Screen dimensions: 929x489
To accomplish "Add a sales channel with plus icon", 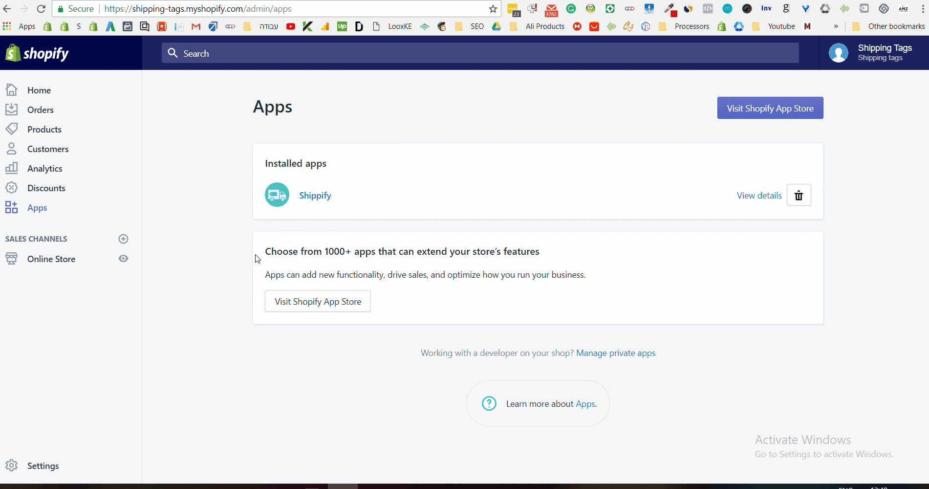I will (x=124, y=239).
